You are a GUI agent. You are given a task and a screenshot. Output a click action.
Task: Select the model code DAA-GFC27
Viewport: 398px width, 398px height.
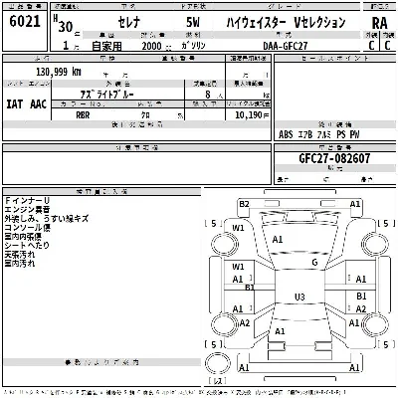[x=286, y=46]
